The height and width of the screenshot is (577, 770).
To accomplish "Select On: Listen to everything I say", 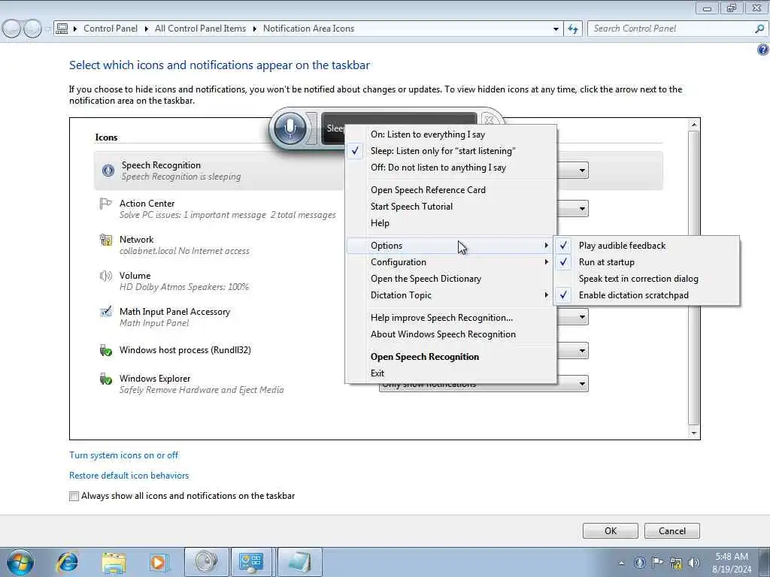I will pos(451,134).
